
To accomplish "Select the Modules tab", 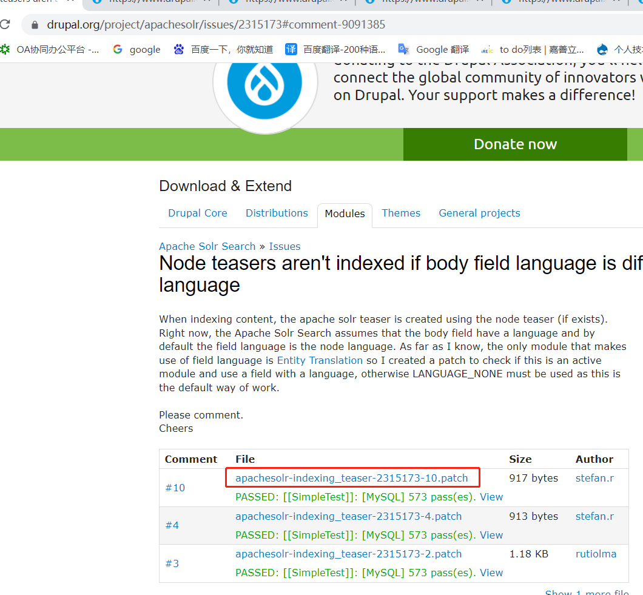I will (x=345, y=213).
